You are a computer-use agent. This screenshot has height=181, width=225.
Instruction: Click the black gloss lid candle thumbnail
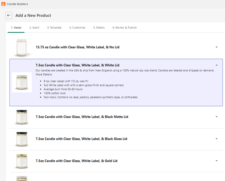pos(22,139)
